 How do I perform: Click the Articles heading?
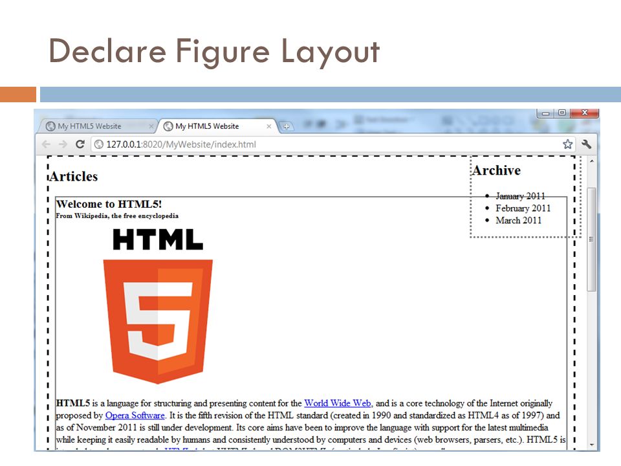point(74,176)
